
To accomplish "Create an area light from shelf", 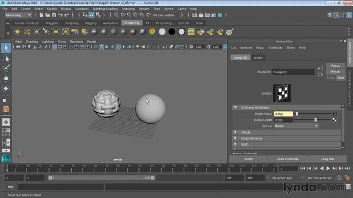I will [x=56, y=32].
